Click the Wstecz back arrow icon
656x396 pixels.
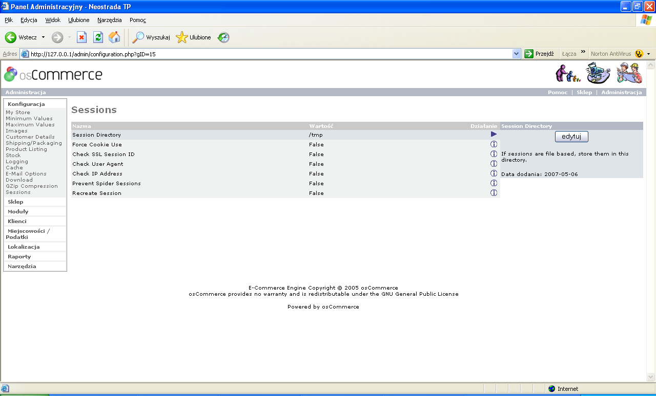[x=11, y=37]
